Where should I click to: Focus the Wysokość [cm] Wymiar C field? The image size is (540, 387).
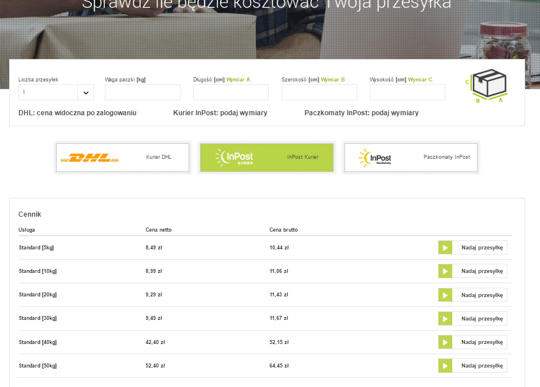click(408, 92)
